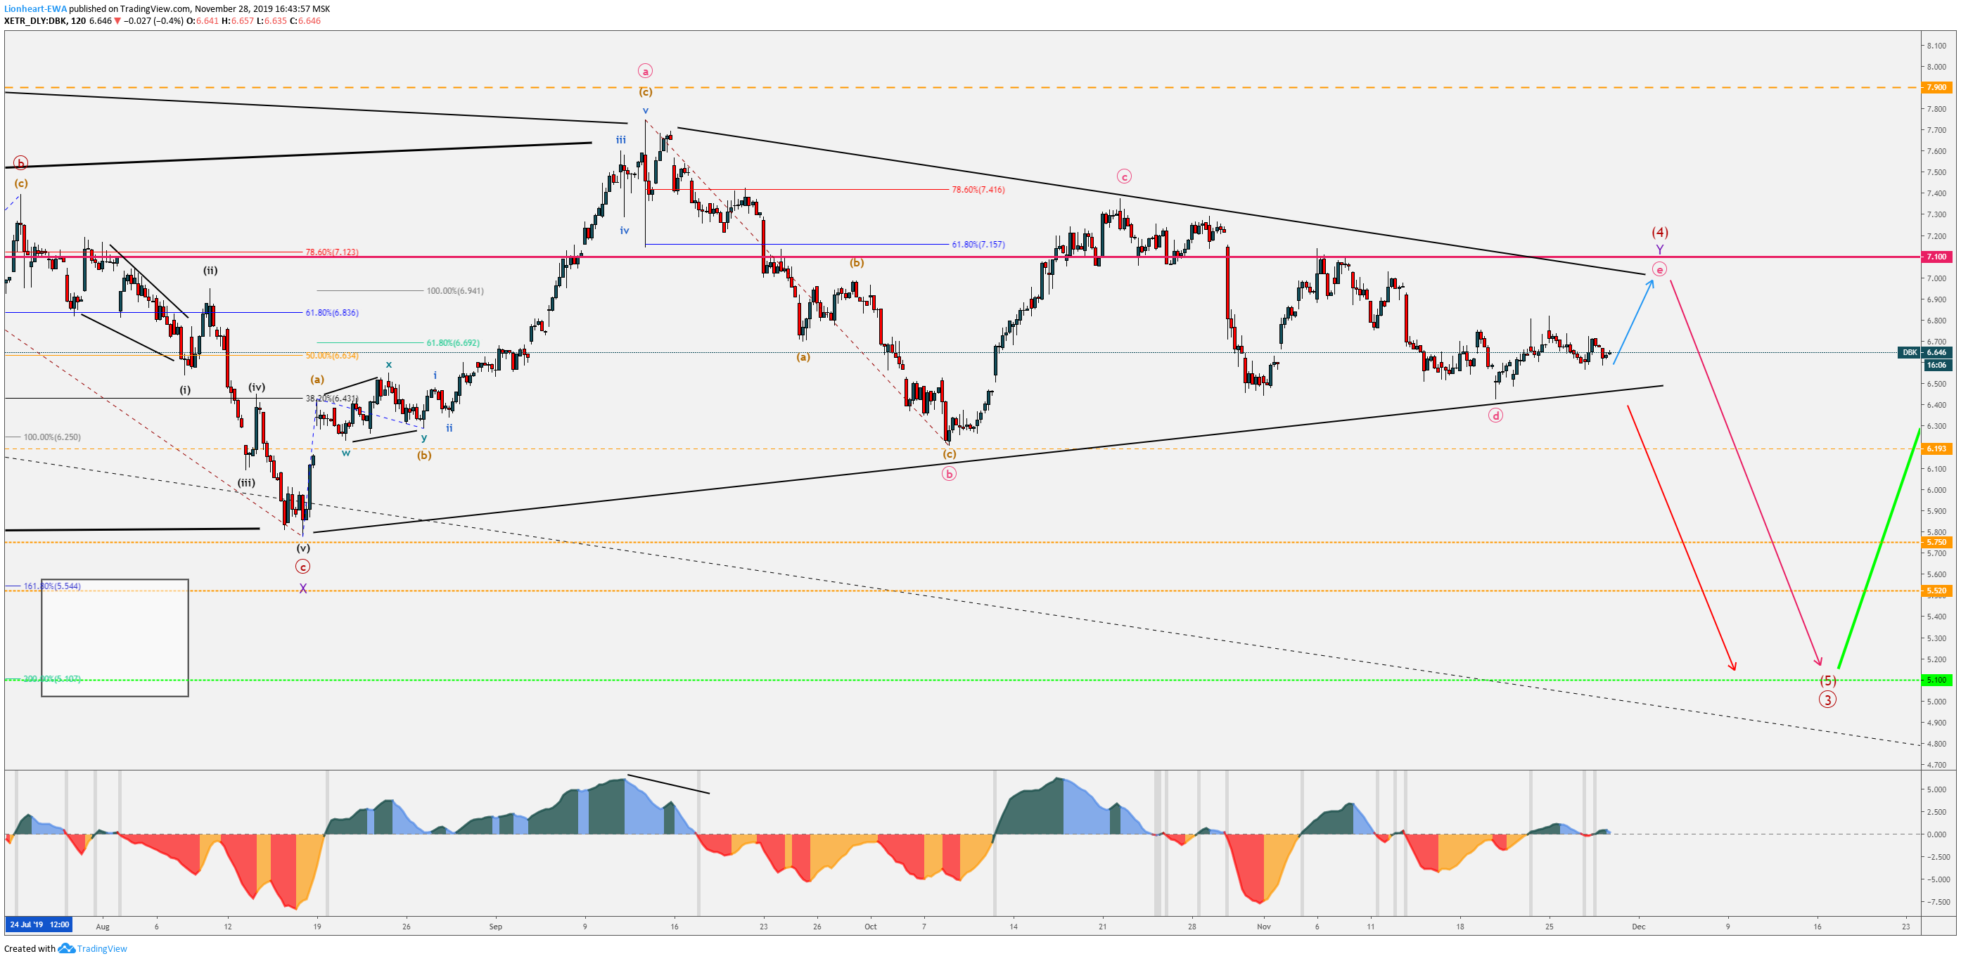Click the Dec label on time axis
This screenshot has height=961, width=1961.
point(1638,927)
